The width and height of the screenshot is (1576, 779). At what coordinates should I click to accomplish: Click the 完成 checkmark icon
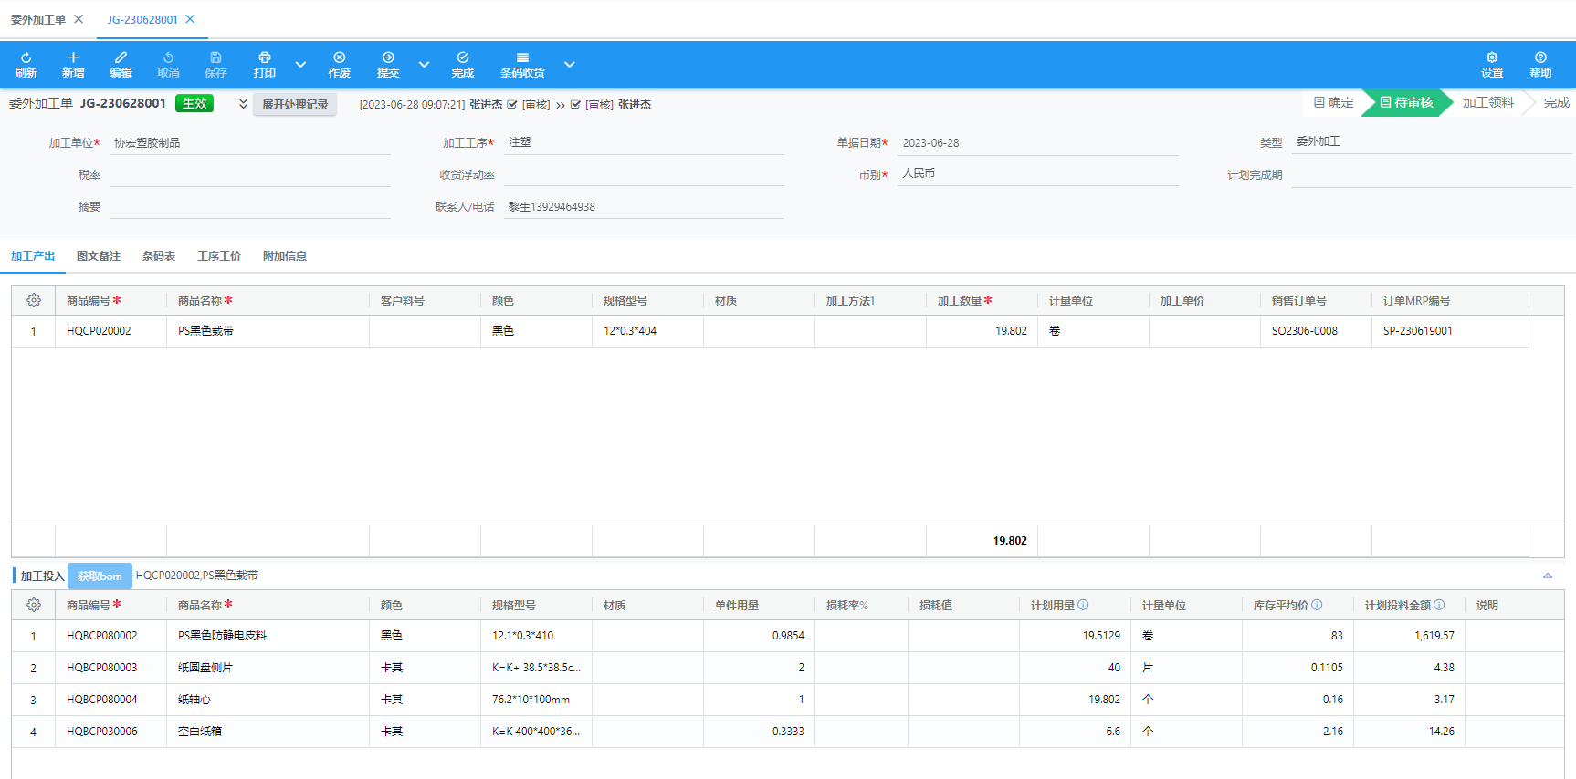(x=463, y=57)
